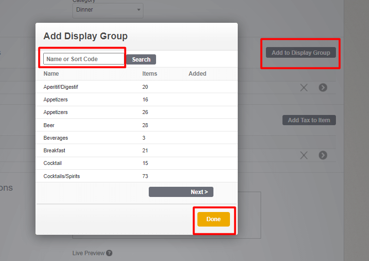Choose the Beer display group
369x261 pixels.
coord(49,125)
